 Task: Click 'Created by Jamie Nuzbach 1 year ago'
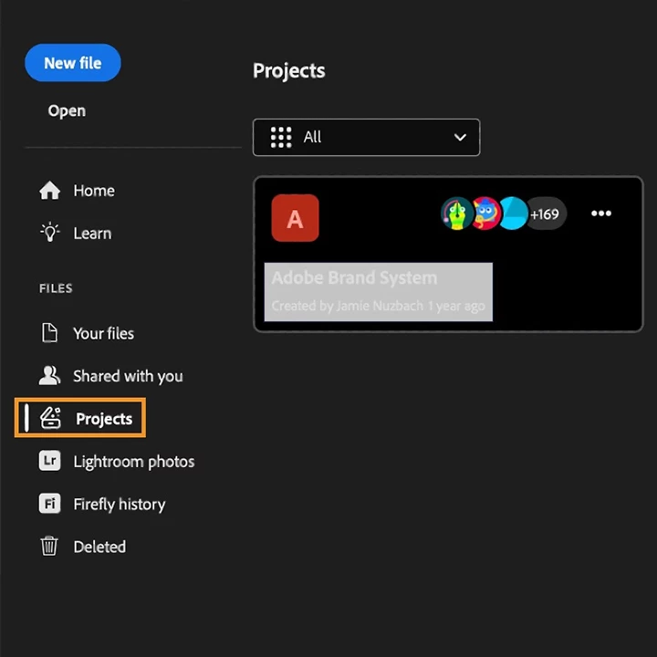(379, 307)
